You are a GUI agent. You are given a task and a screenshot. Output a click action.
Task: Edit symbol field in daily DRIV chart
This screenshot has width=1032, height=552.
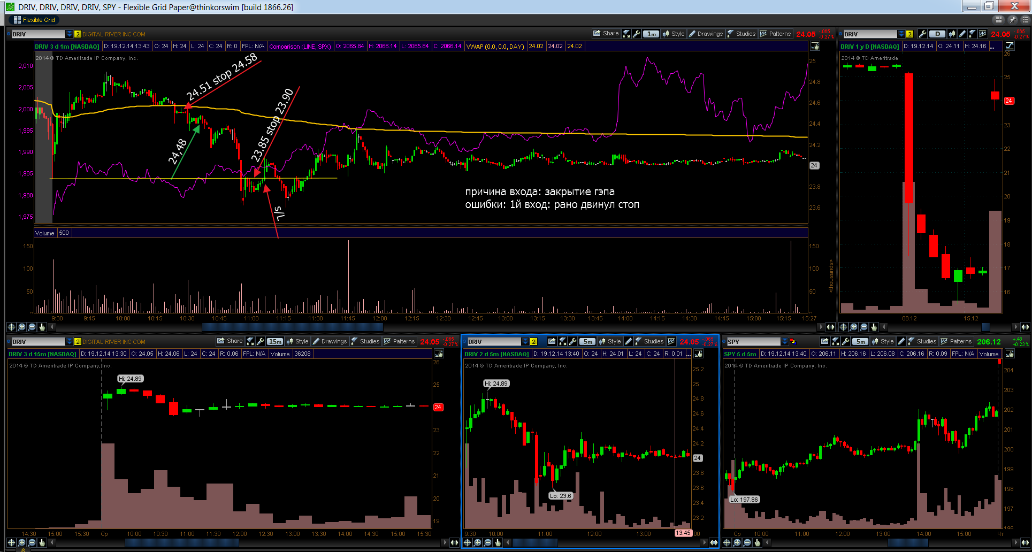point(870,34)
